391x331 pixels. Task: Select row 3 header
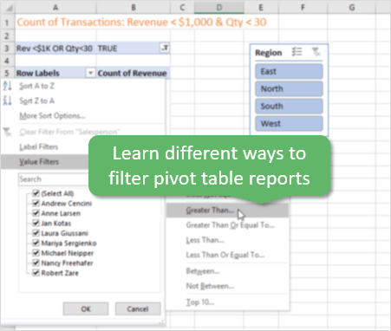click(x=7, y=49)
